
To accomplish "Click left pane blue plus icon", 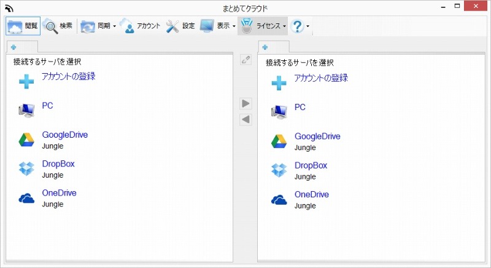I will coord(26,82).
